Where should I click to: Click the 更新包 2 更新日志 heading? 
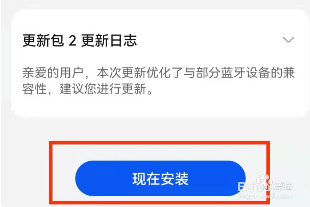79,41
